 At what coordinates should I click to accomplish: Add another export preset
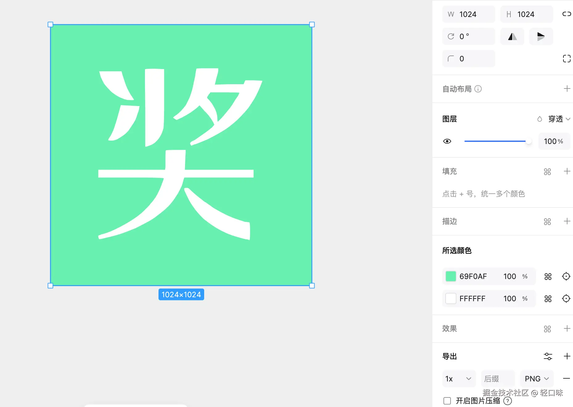coord(567,356)
